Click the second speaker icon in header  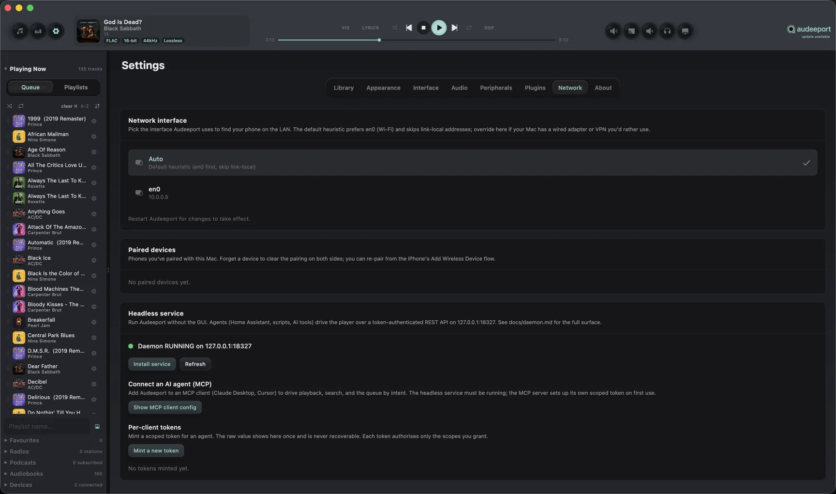[x=649, y=31]
